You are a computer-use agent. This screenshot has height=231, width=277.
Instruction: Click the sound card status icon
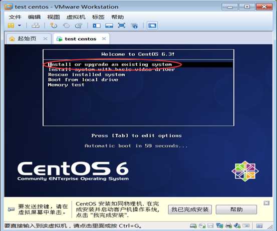(237, 225)
